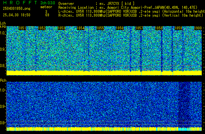This screenshot has height=134, width=205.
Task: Click the Lch channel label
Action: (3, 23)
